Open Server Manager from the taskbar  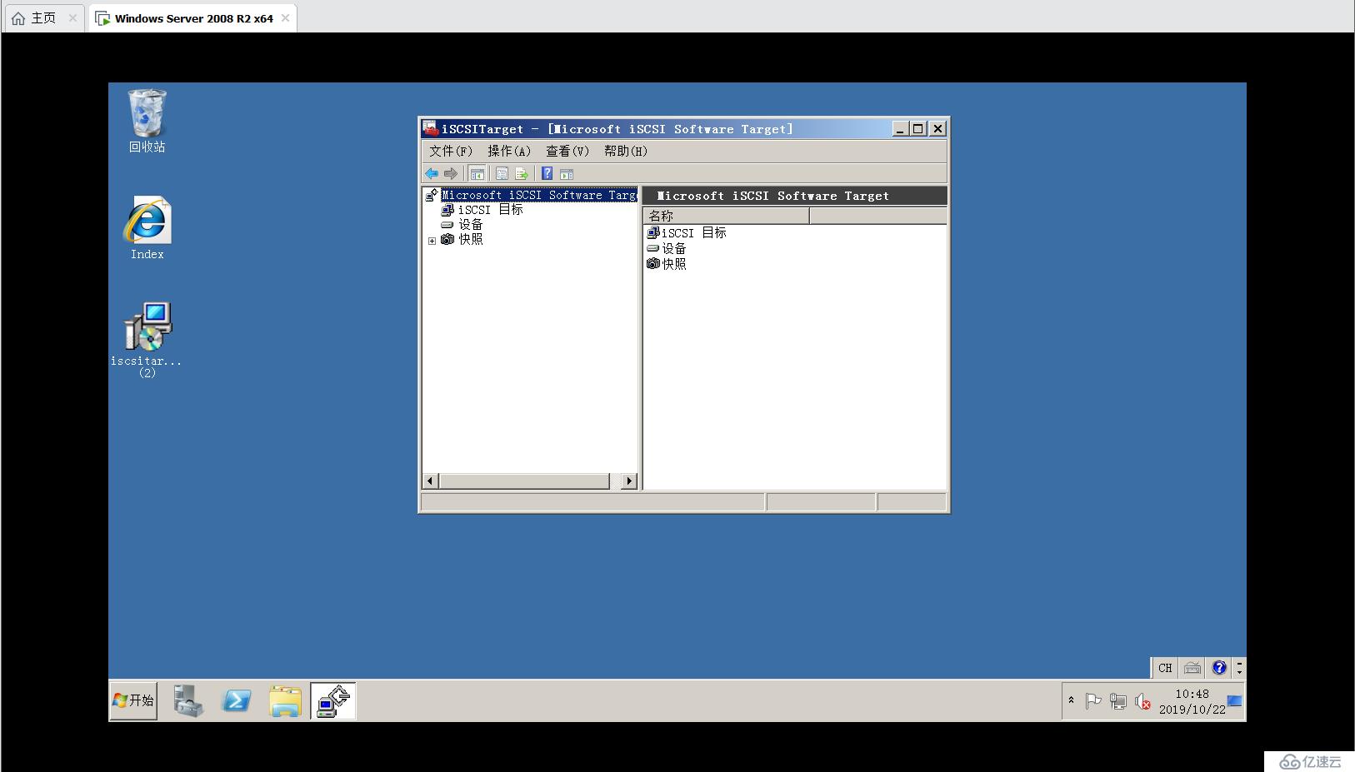click(x=188, y=700)
